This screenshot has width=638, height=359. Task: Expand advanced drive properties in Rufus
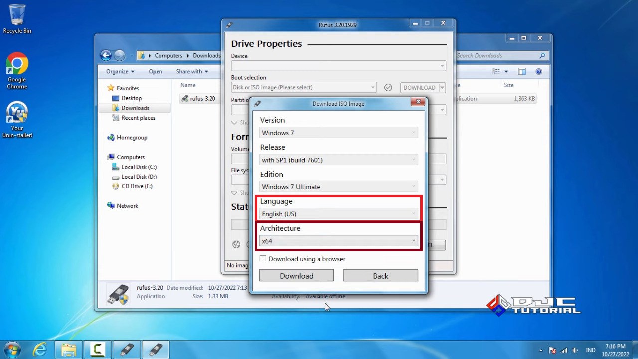pyautogui.click(x=234, y=122)
